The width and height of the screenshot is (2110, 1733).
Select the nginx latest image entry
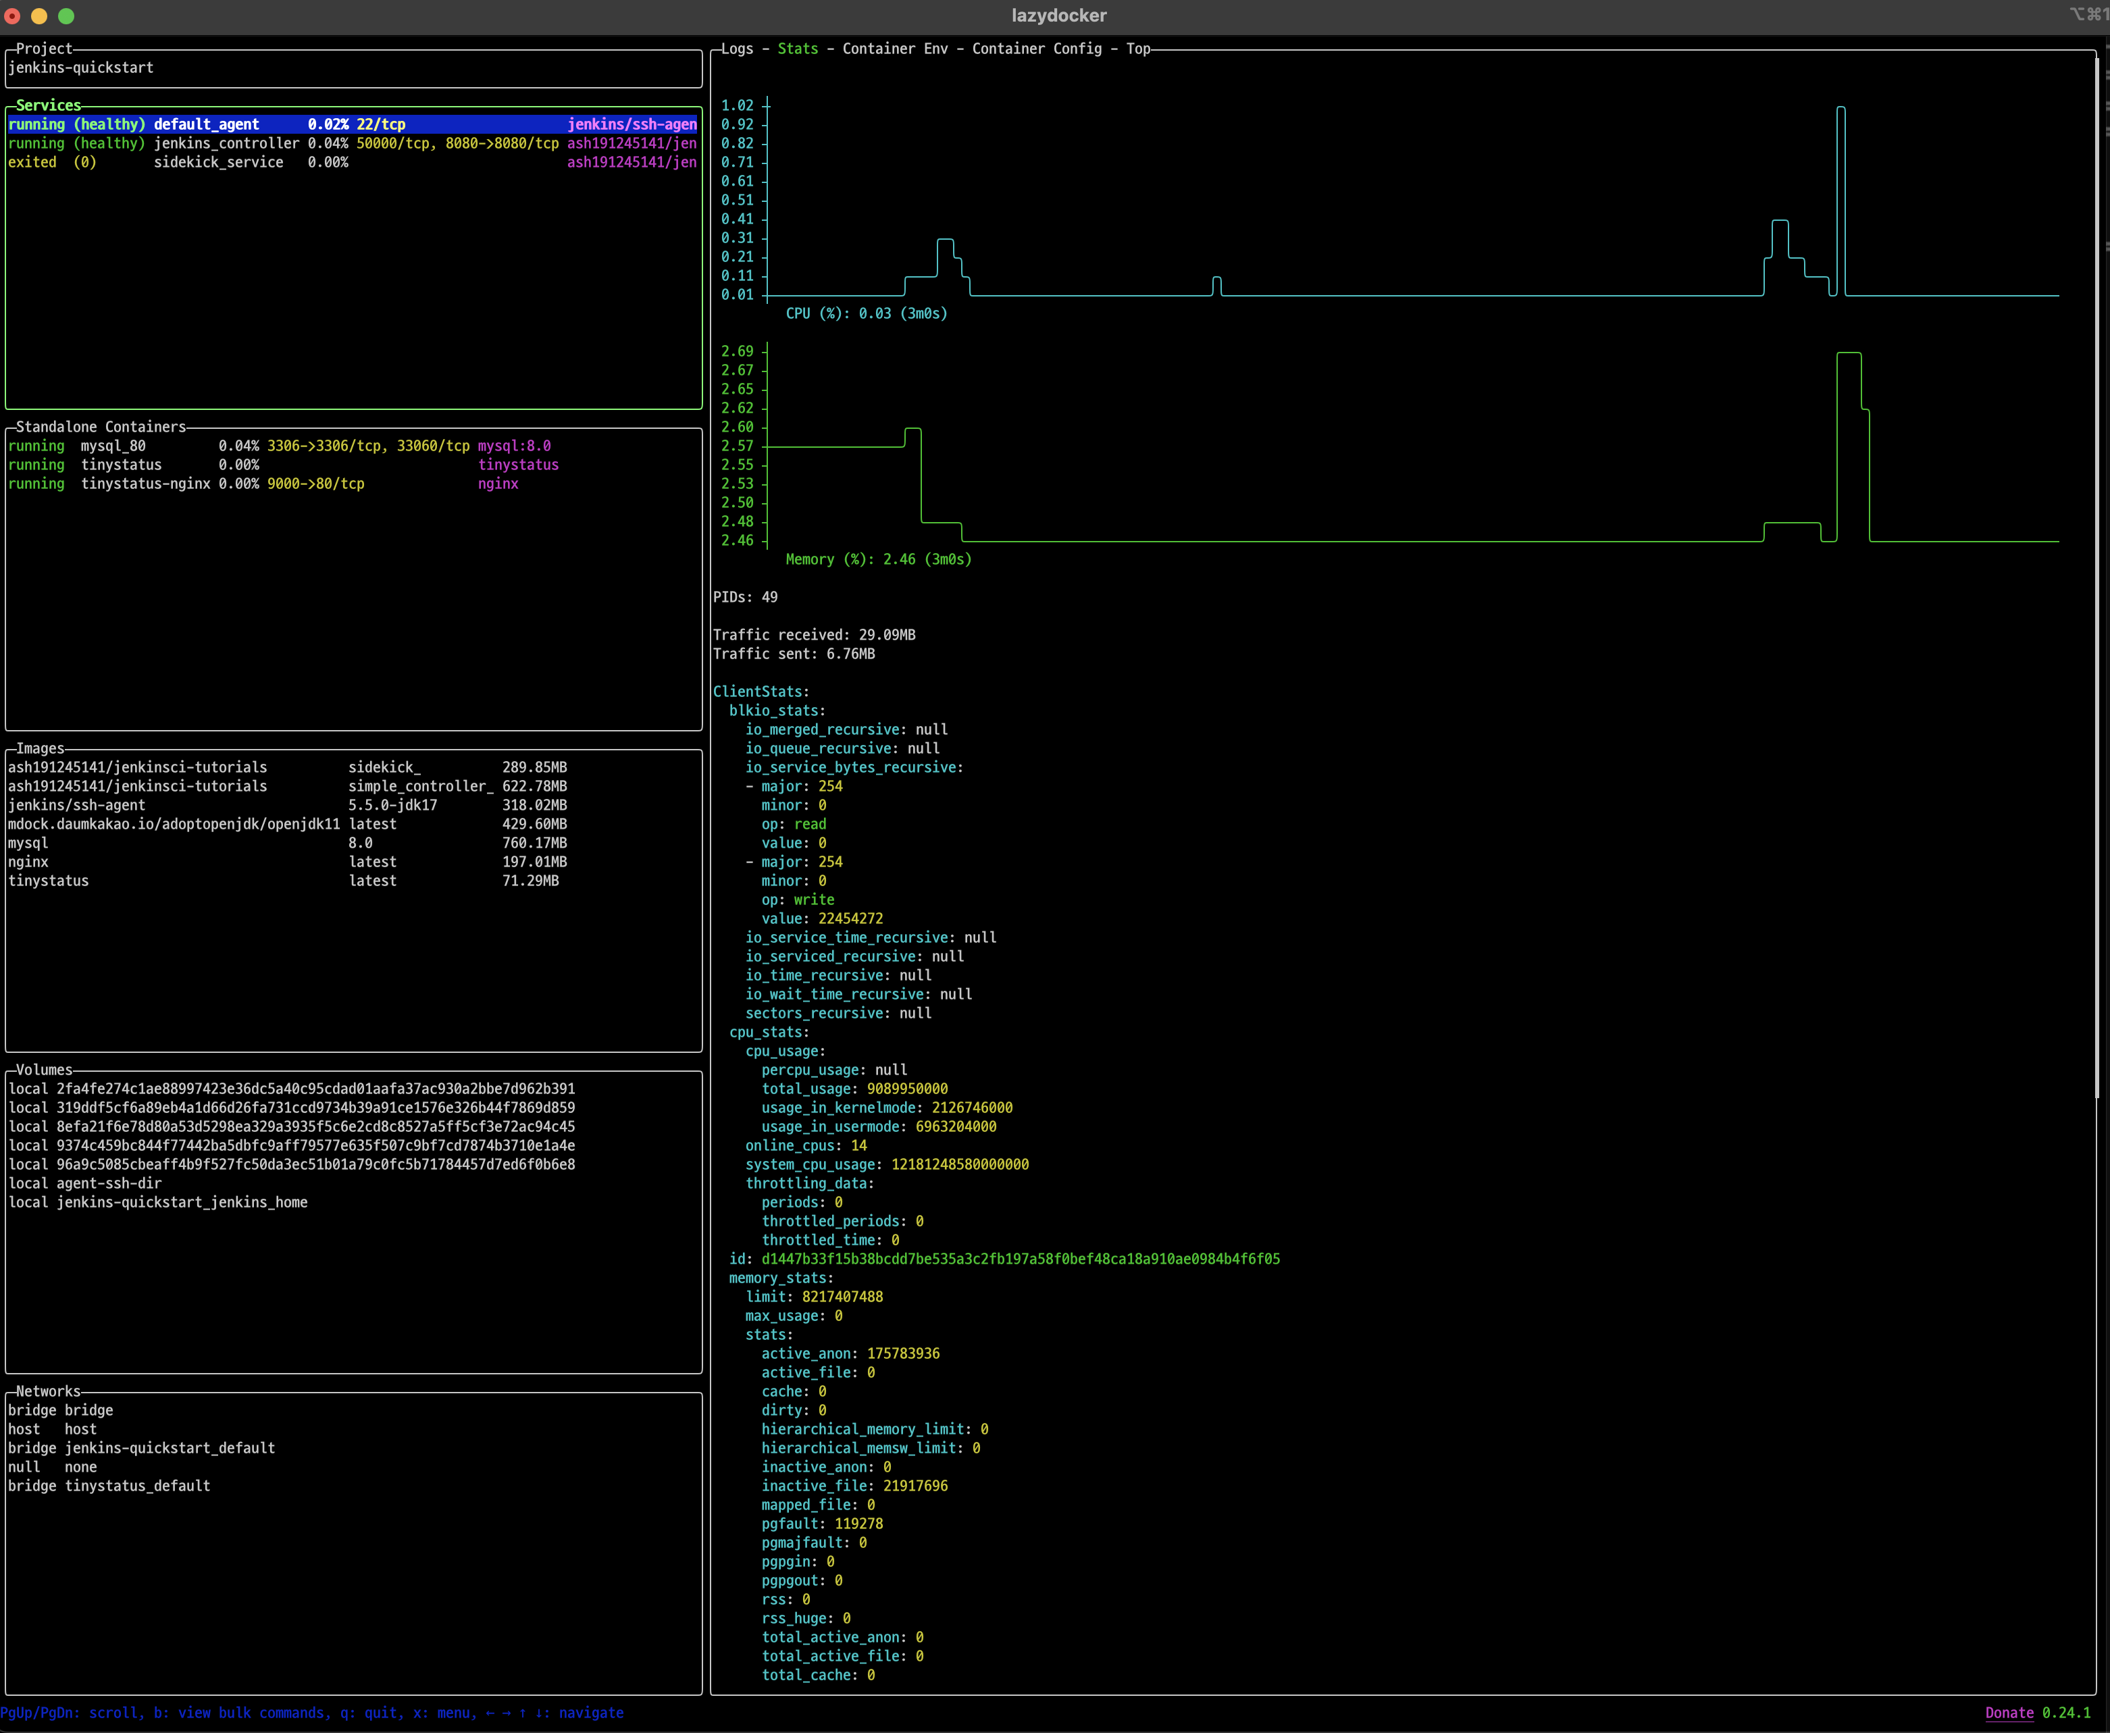pyautogui.click(x=28, y=862)
